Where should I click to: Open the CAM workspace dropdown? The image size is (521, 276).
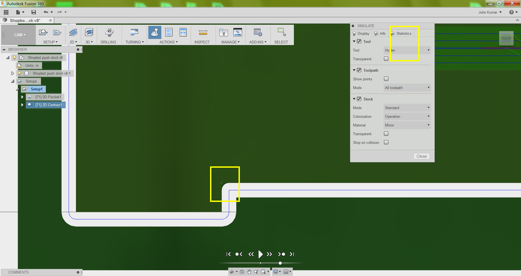20,35
